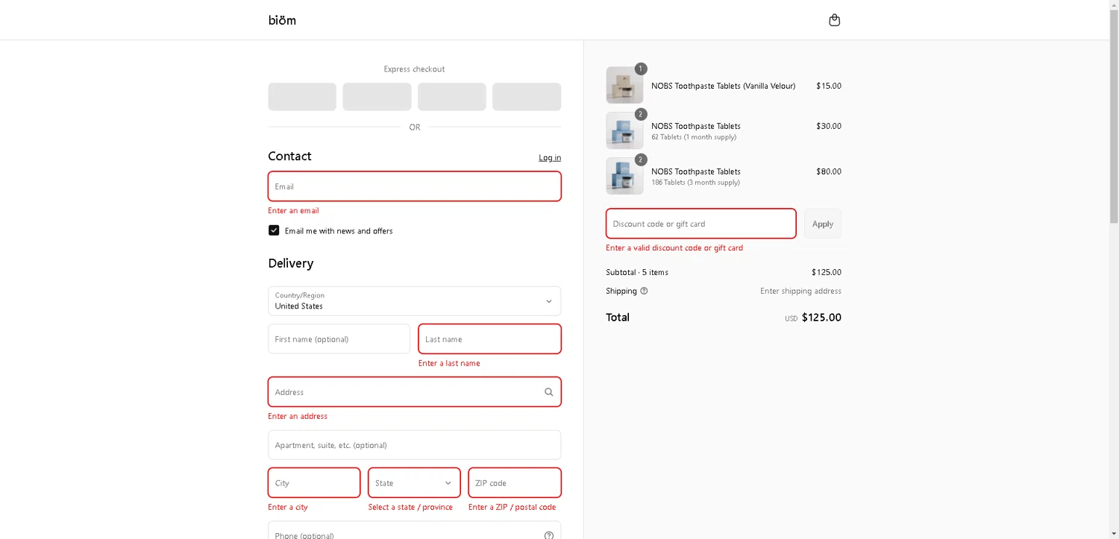Image resolution: width=1119 pixels, height=539 pixels.
Task: Click the last express checkout button
Action: point(527,97)
